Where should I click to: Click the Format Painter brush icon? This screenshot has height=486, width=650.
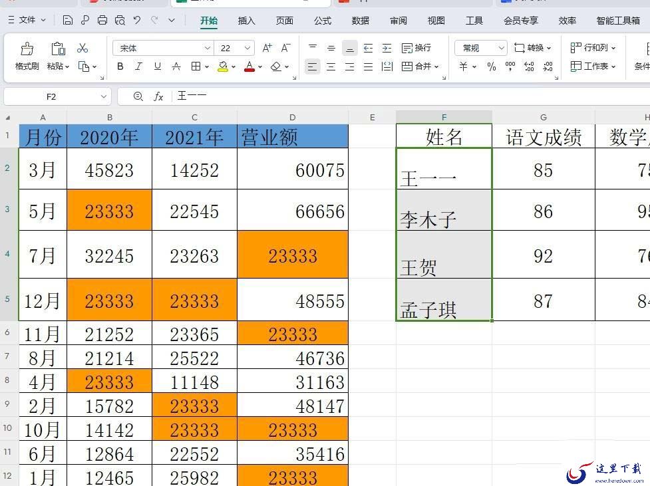click(x=27, y=49)
